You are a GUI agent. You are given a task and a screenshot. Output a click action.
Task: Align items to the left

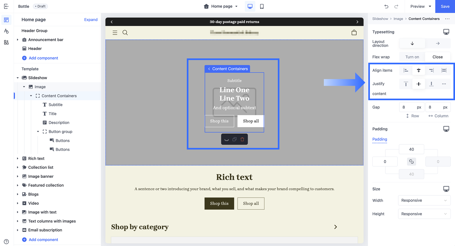tap(406, 70)
